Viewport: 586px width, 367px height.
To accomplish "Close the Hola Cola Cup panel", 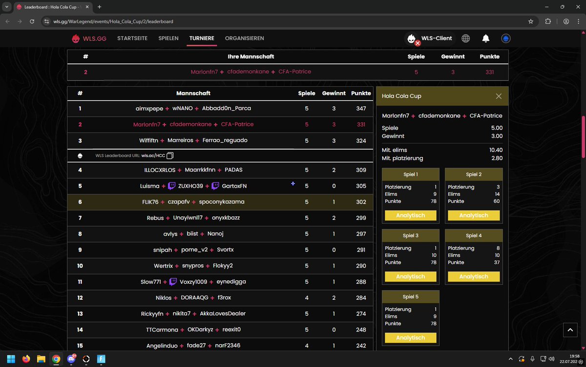I will click(x=499, y=97).
